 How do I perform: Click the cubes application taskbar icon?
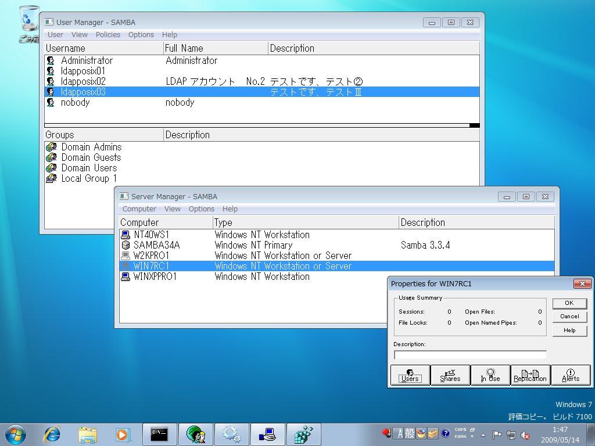(x=303, y=434)
